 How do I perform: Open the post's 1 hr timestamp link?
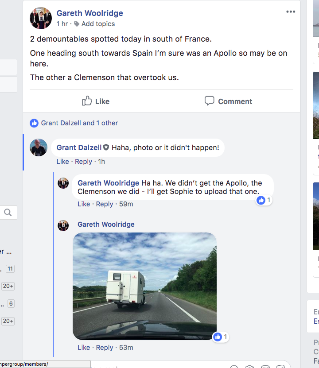point(62,24)
